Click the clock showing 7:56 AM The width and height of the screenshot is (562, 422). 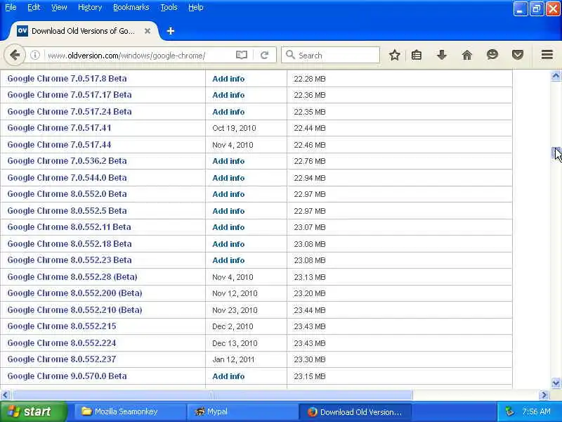(536, 411)
